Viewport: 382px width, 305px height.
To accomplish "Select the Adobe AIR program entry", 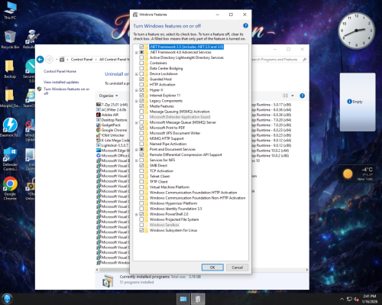I will [110, 115].
